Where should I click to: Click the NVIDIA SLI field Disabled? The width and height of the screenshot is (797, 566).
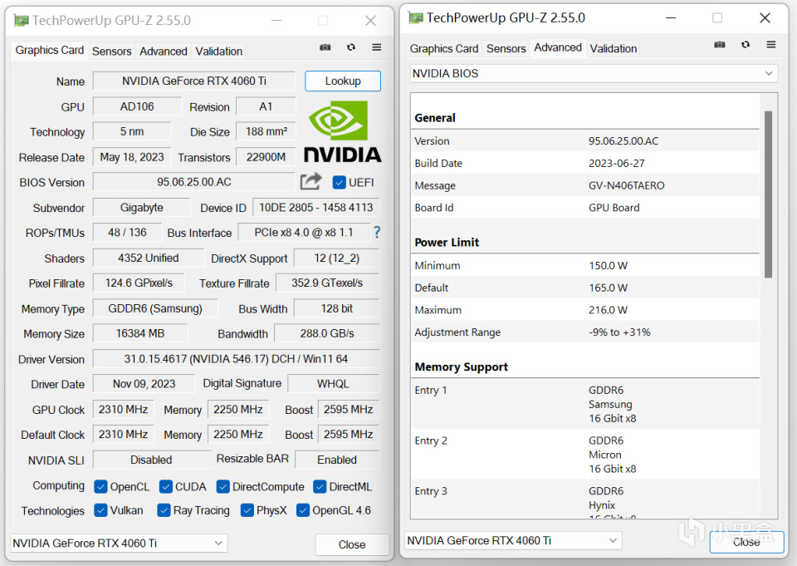(x=151, y=460)
